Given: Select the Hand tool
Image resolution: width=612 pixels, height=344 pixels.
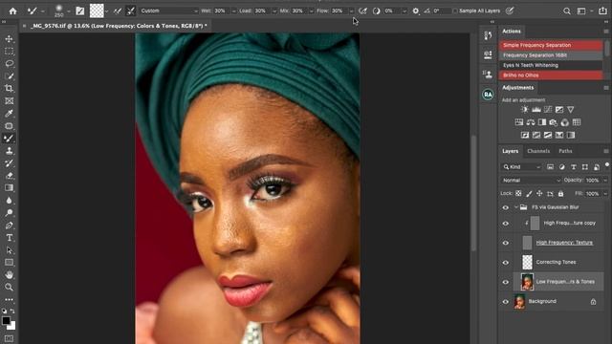Looking at the screenshot, I should tap(9, 275).
